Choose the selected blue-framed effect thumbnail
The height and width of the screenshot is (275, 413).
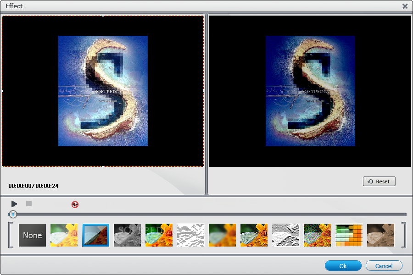point(95,235)
